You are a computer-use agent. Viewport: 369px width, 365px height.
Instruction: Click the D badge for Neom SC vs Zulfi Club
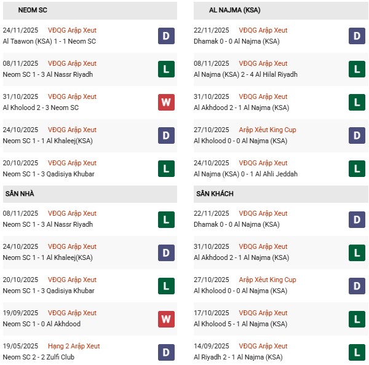pos(166,352)
